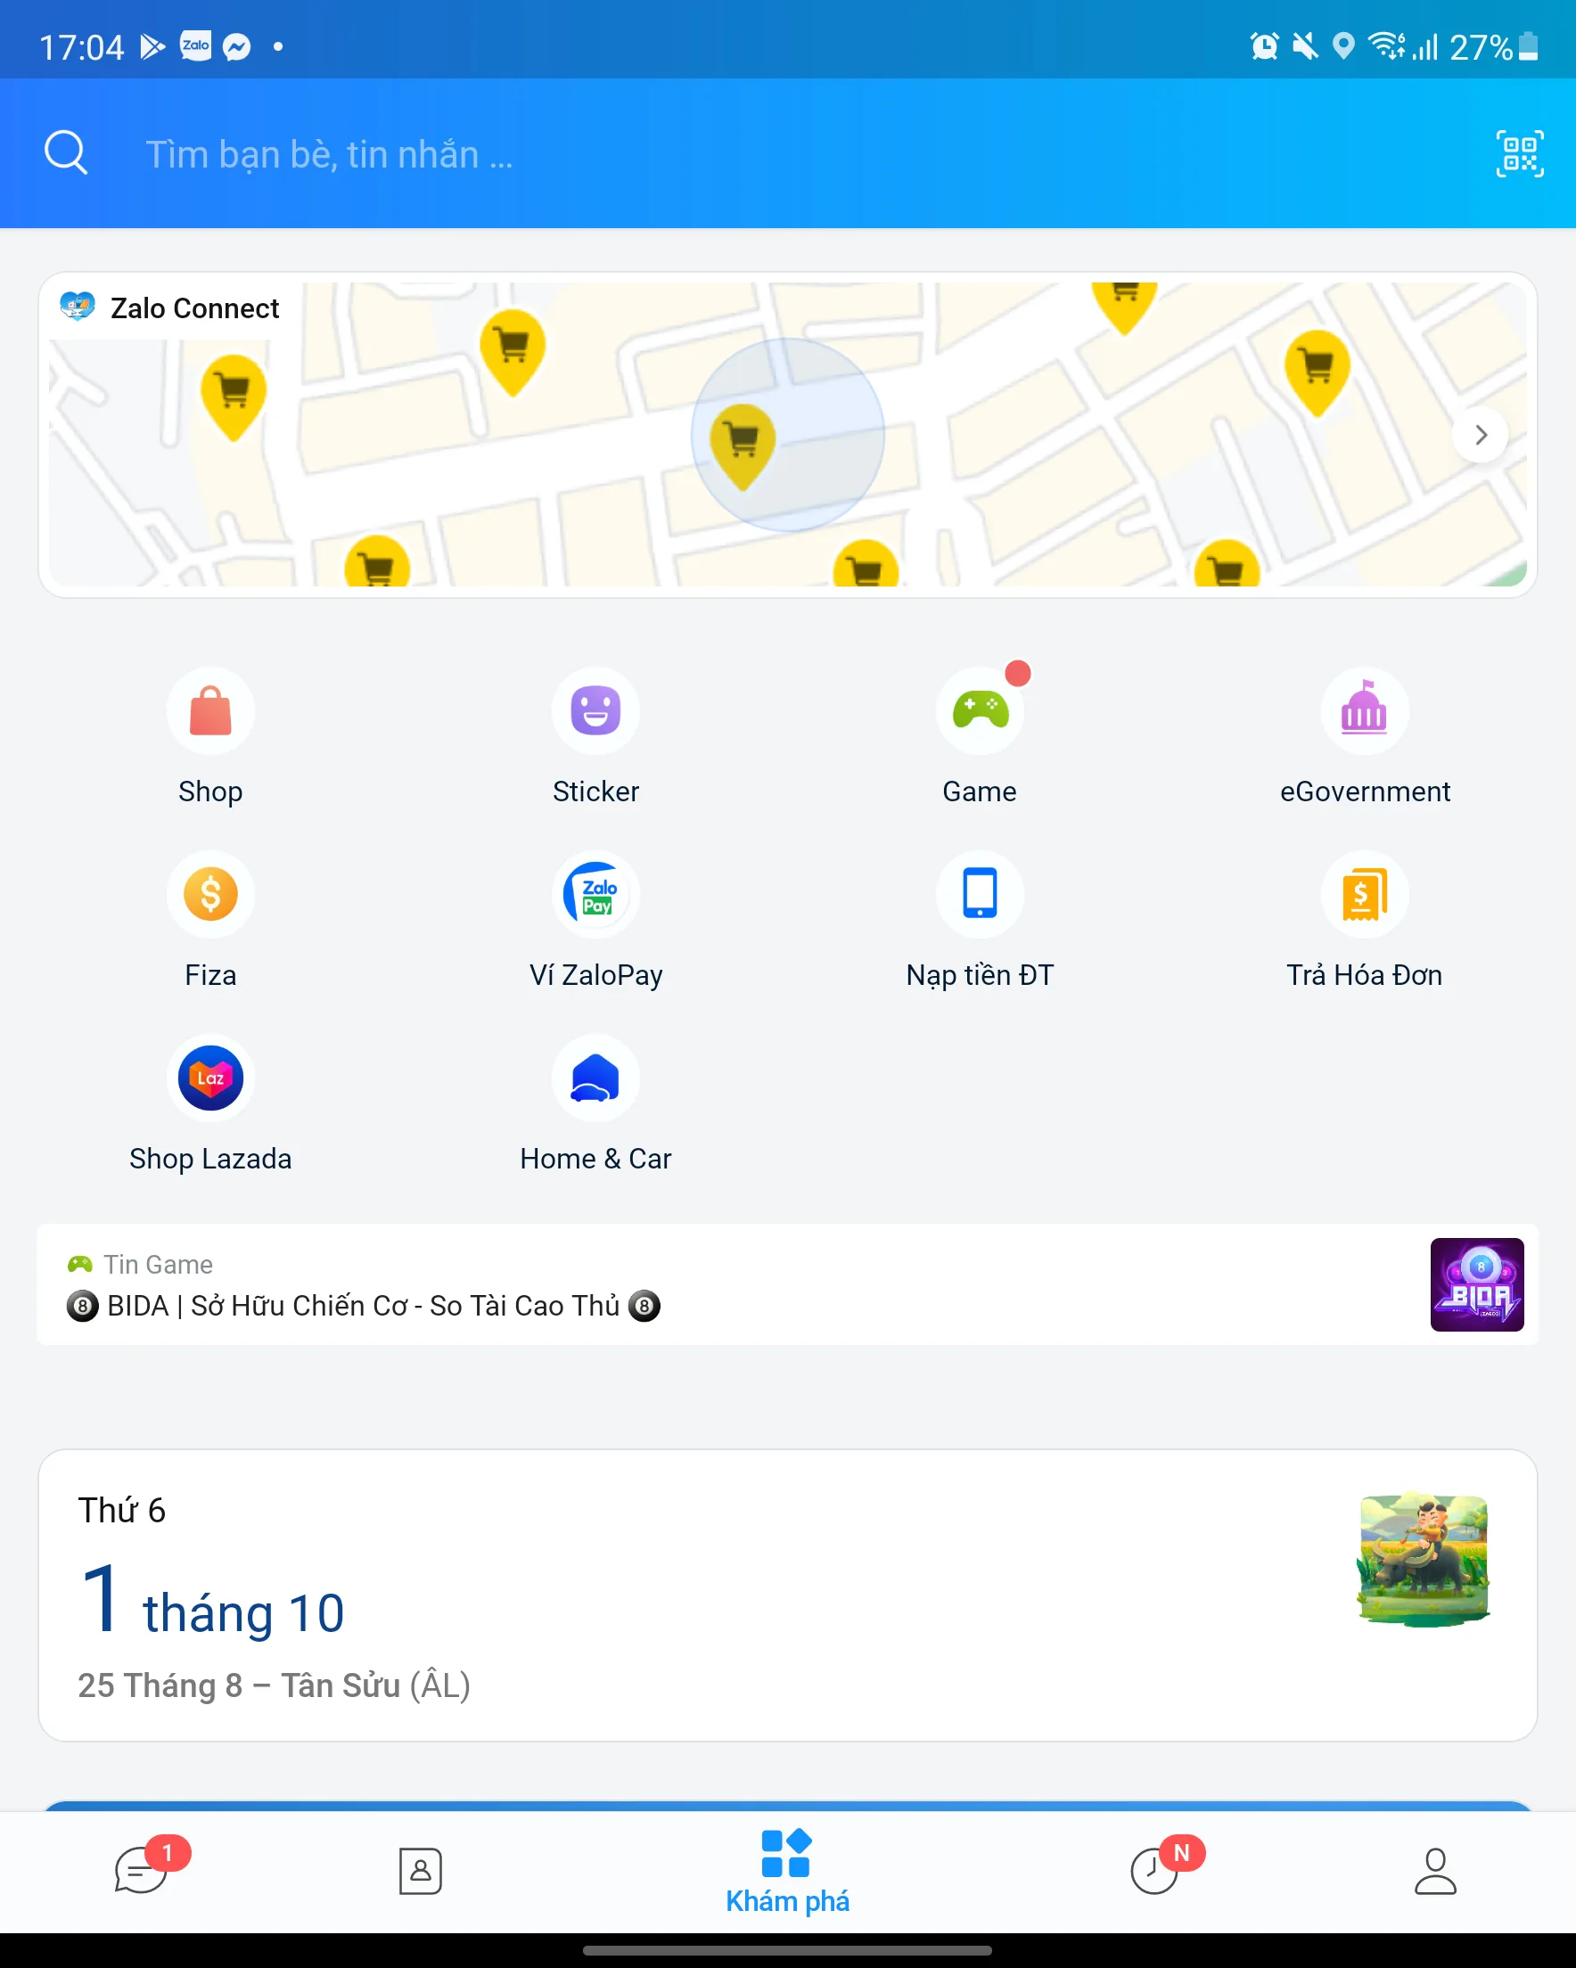Switch to the Contacts tab
Image resolution: width=1576 pixels, height=1968 pixels.
click(420, 1871)
